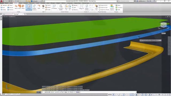
Task: Open the Help question mark icon
Action: click(x=154, y=1)
